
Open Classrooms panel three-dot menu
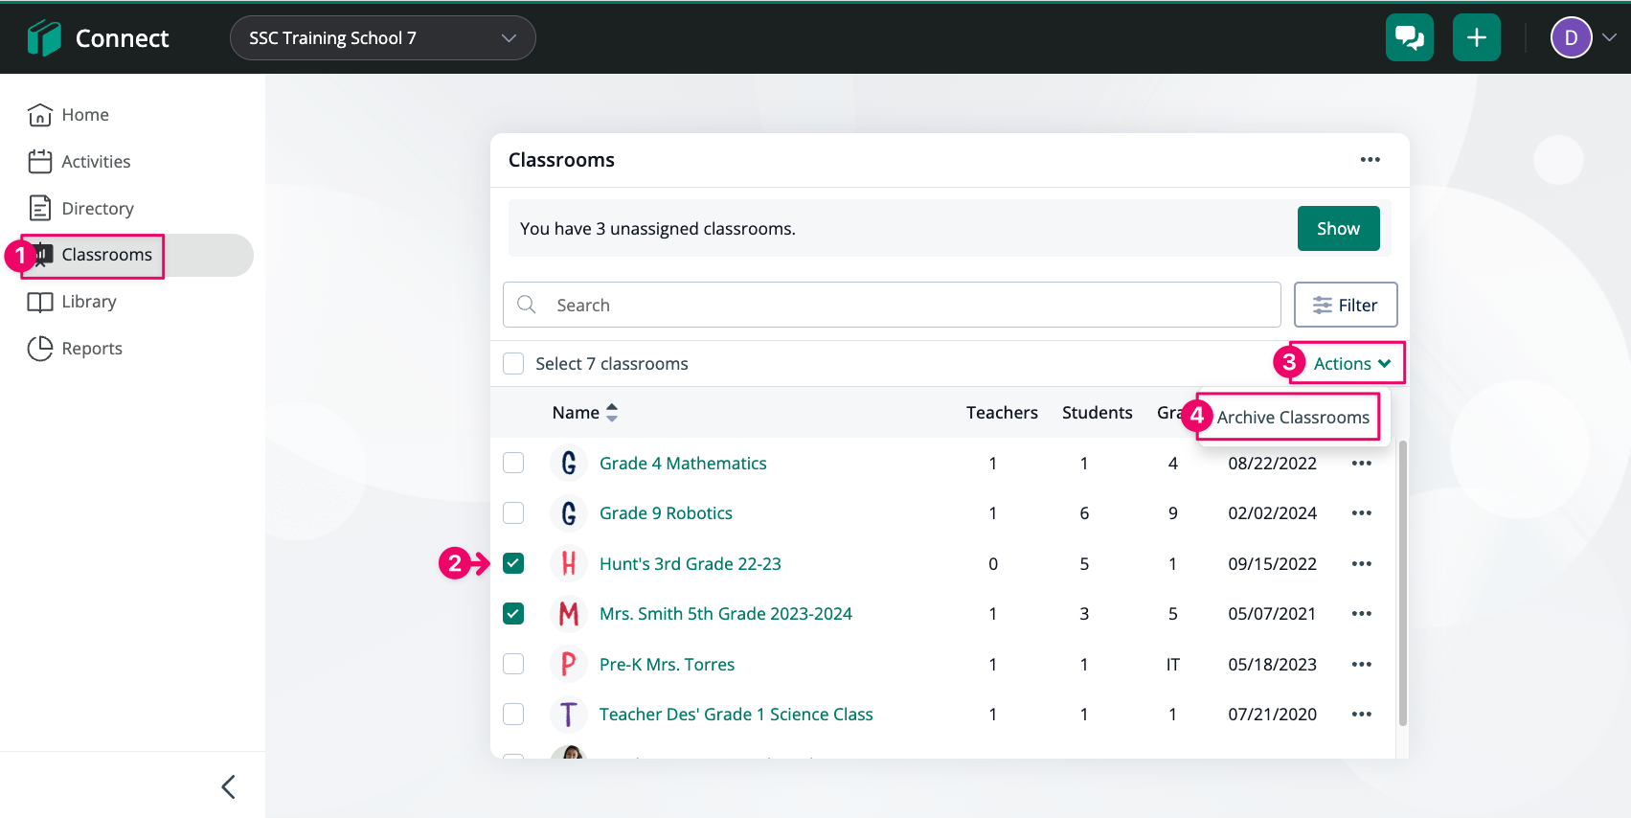click(x=1370, y=160)
